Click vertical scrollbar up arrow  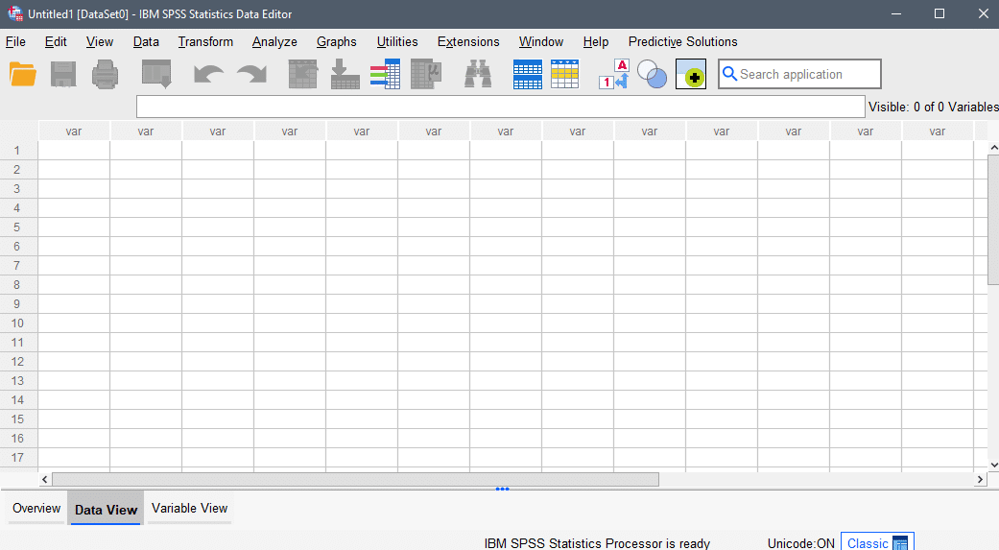993,148
